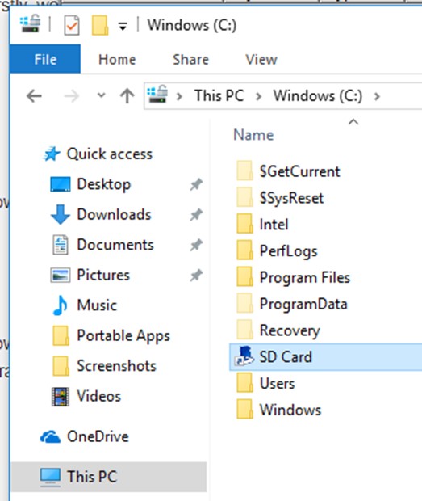Click the This PC computer icon
Image resolution: width=422 pixels, height=501 pixels.
pyautogui.click(x=50, y=478)
